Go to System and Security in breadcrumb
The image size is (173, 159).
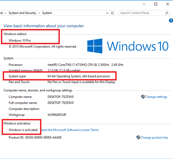tap(22, 13)
